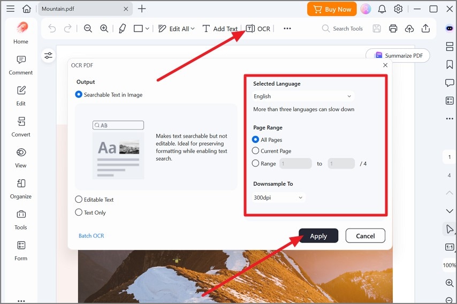Zoom in using toolbar magnifier

[104, 28]
